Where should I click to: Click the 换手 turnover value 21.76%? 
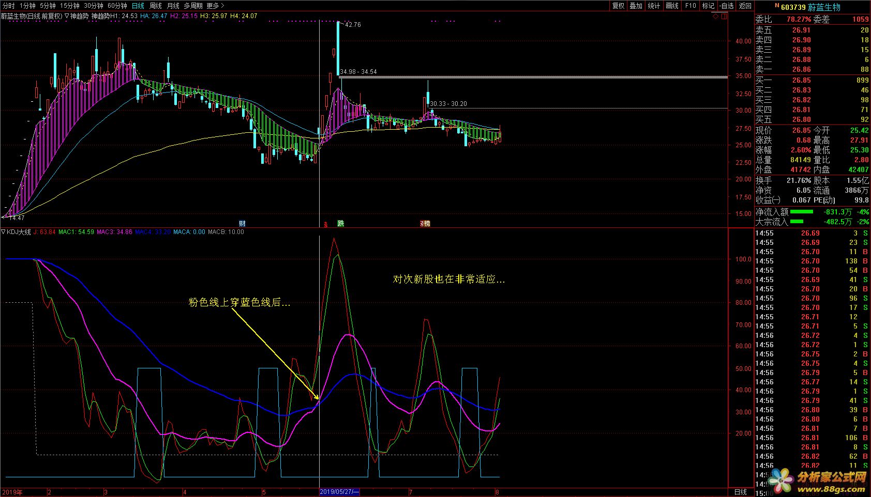[x=799, y=180]
